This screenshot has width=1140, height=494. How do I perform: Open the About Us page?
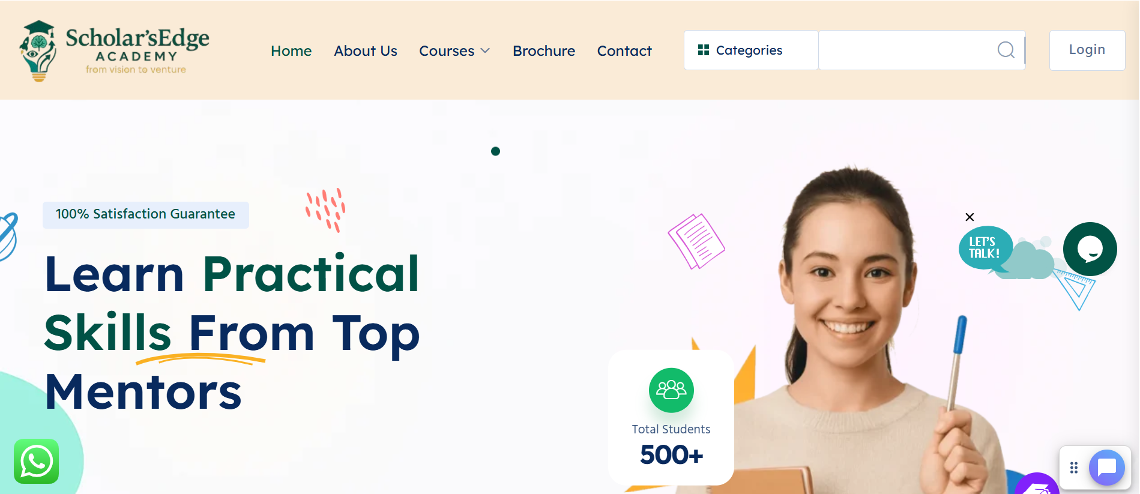point(366,51)
